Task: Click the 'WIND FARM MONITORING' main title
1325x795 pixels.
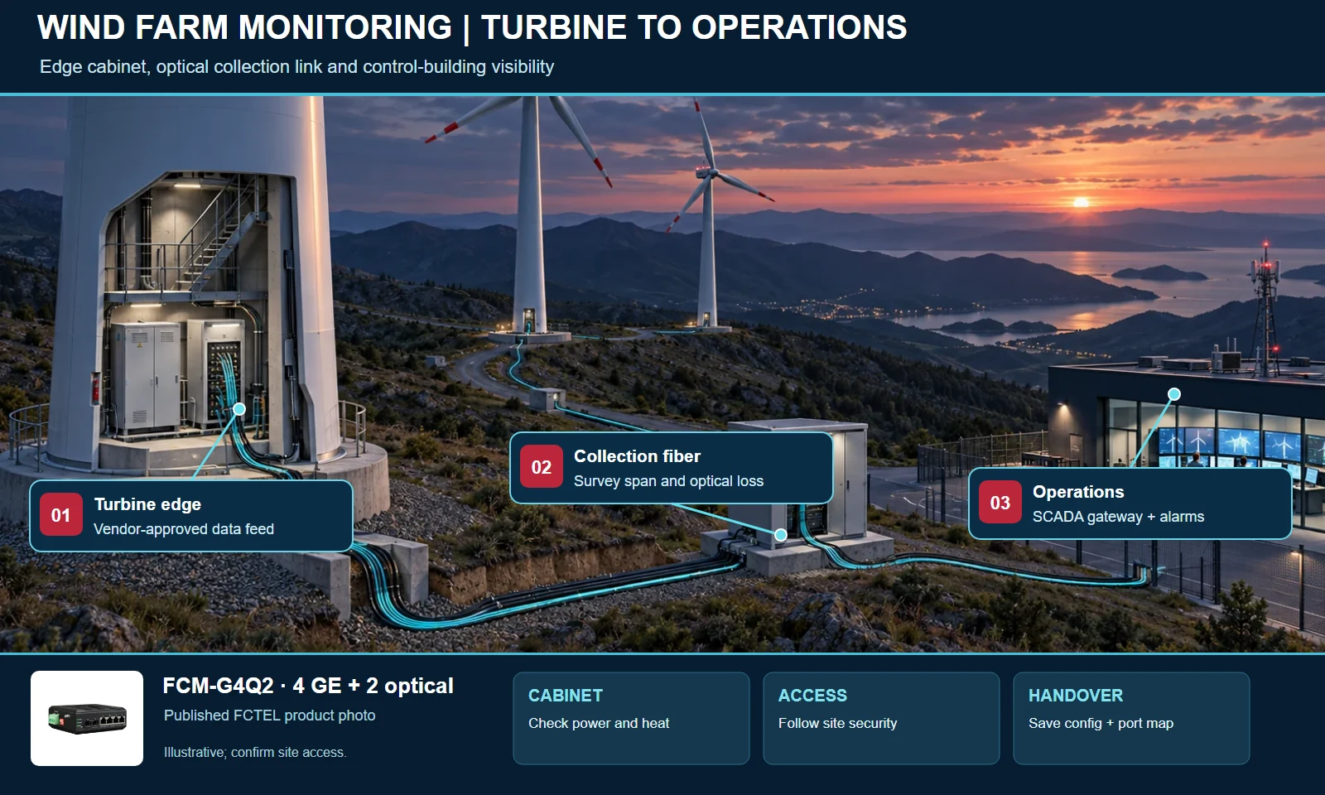Action: [x=472, y=27]
